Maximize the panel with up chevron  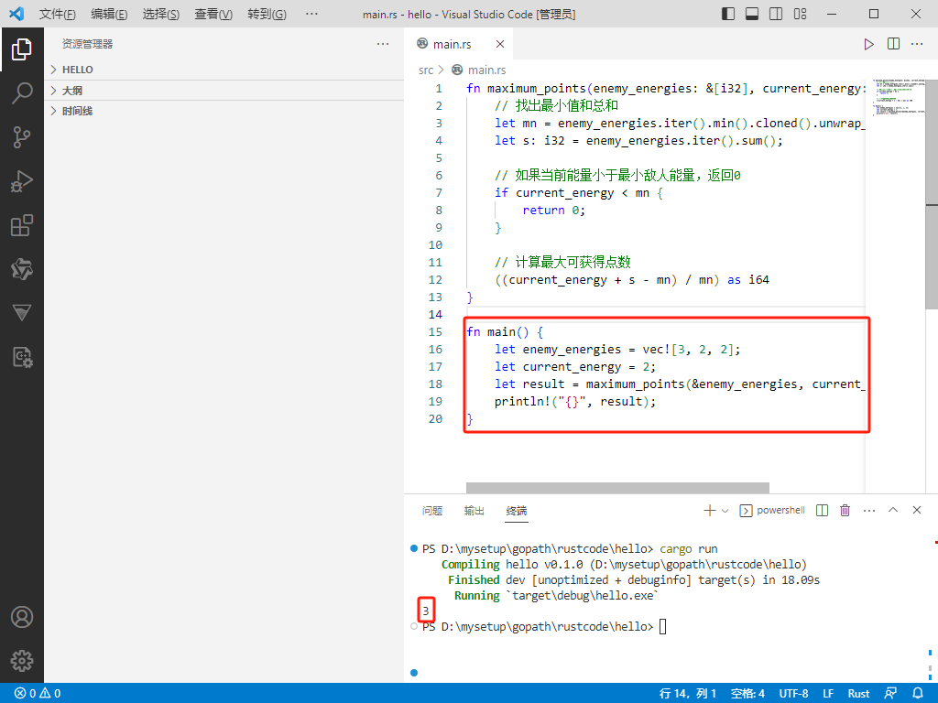[893, 510]
